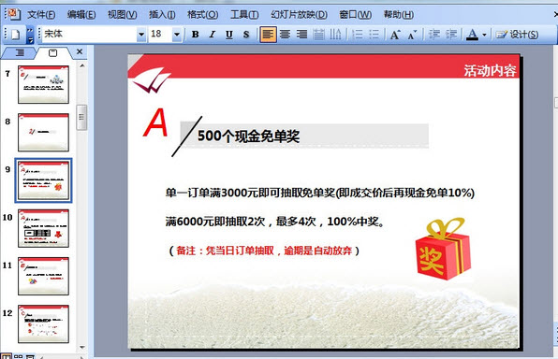558x359 pixels.
Task: Select center text alignment
Action: tap(285, 34)
